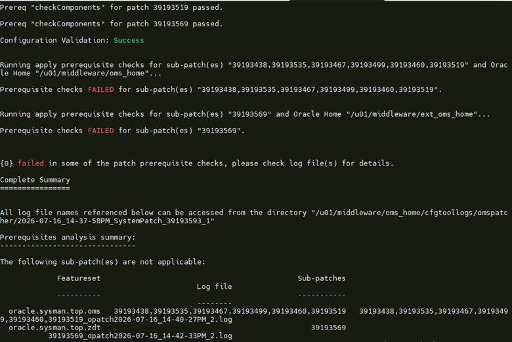Image resolution: width=512 pixels, height=342 pixels.
Task: Click the checkComponents line for patch 39193519
Action: point(112,7)
